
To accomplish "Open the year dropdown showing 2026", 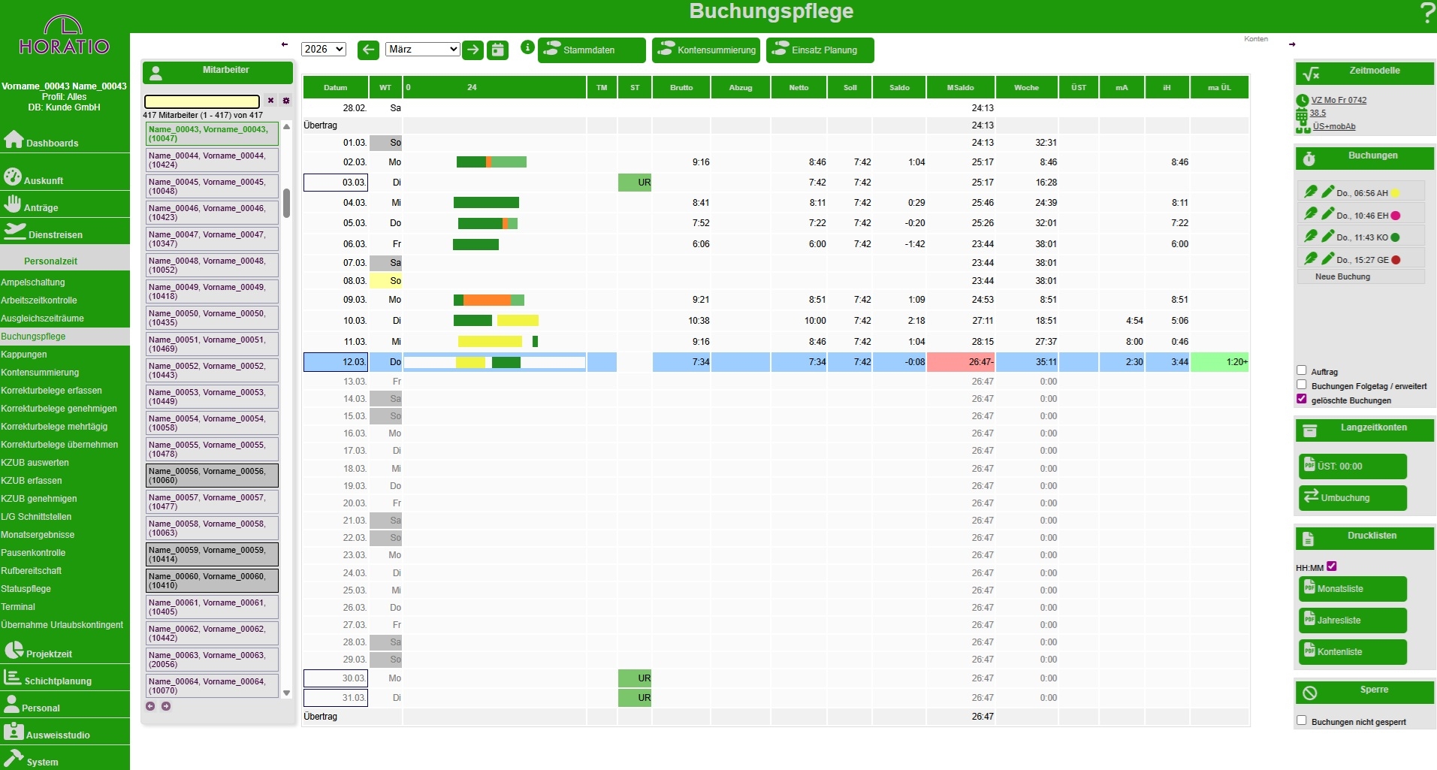I will [x=323, y=49].
